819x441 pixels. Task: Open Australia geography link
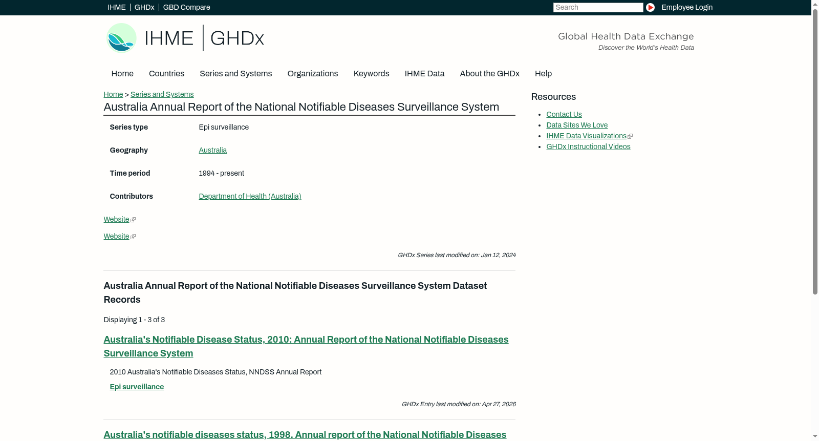[x=212, y=150]
